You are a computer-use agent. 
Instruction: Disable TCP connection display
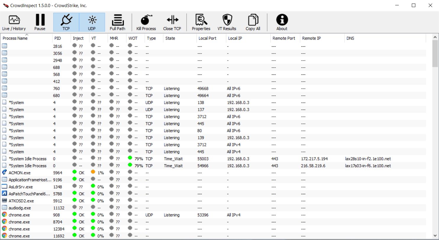(x=66, y=22)
